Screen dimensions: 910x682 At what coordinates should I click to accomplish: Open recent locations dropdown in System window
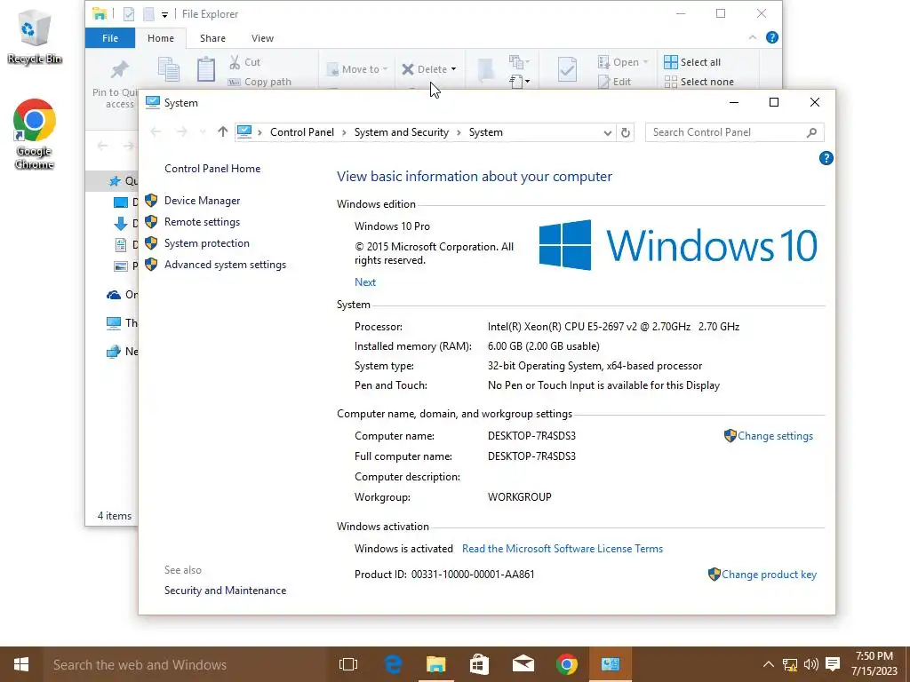click(203, 133)
